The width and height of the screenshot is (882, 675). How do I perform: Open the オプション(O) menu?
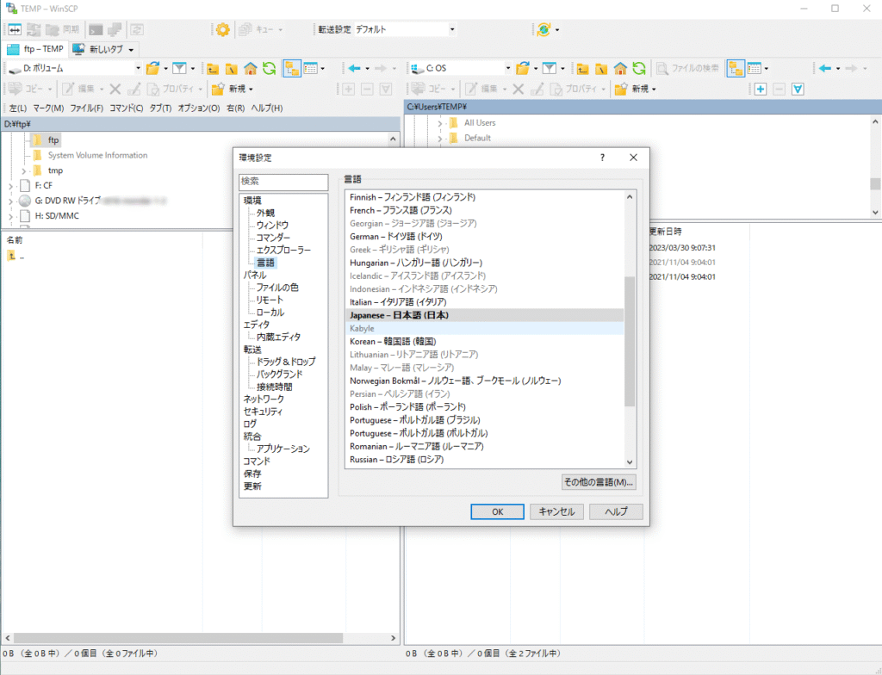pyautogui.click(x=199, y=108)
